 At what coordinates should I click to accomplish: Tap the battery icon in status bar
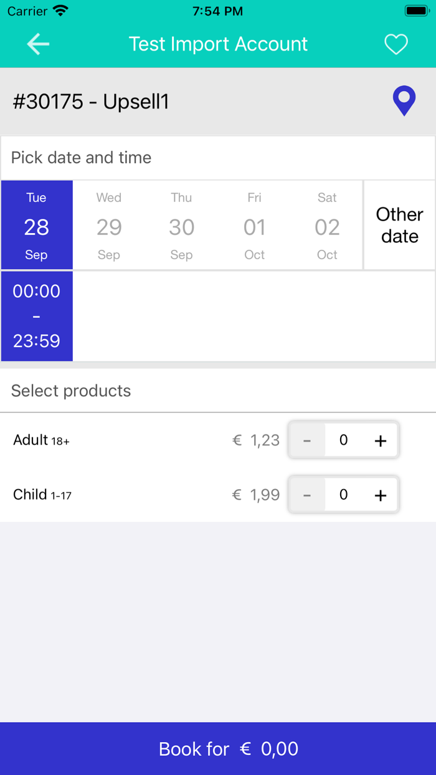(415, 11)
